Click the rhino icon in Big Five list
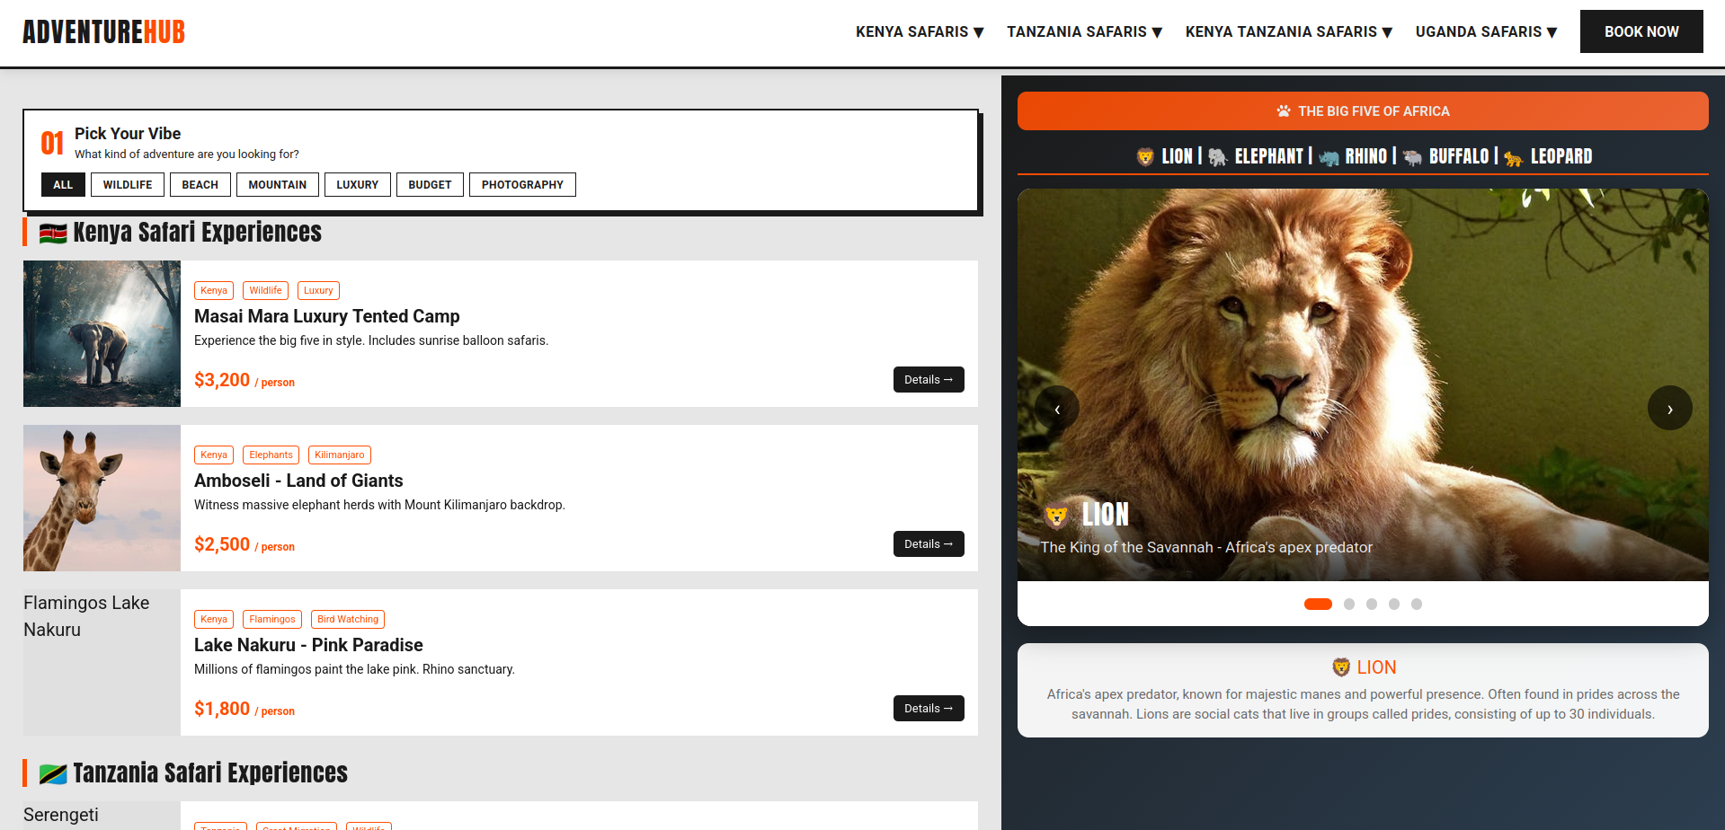The image size is (1725, 830). pyautogui.click(x=1329, y=157)
